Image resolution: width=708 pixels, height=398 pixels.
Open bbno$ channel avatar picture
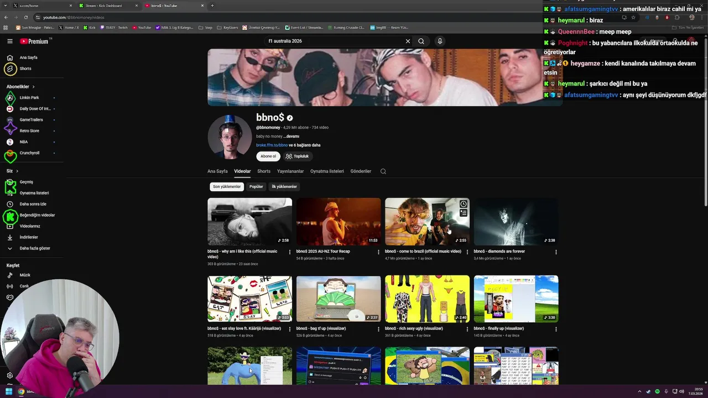[229, 137]
